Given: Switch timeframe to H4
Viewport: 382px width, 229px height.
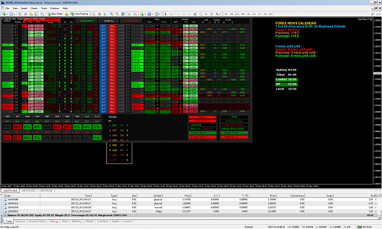Looking at the screenshot, I should point(254,14).
